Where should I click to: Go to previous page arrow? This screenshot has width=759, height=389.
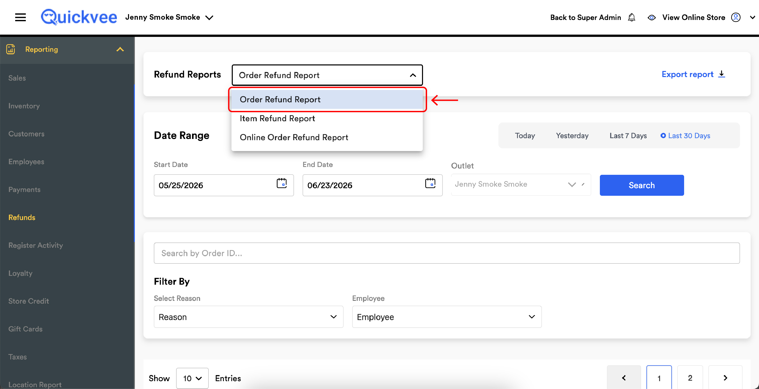[624, 378]
